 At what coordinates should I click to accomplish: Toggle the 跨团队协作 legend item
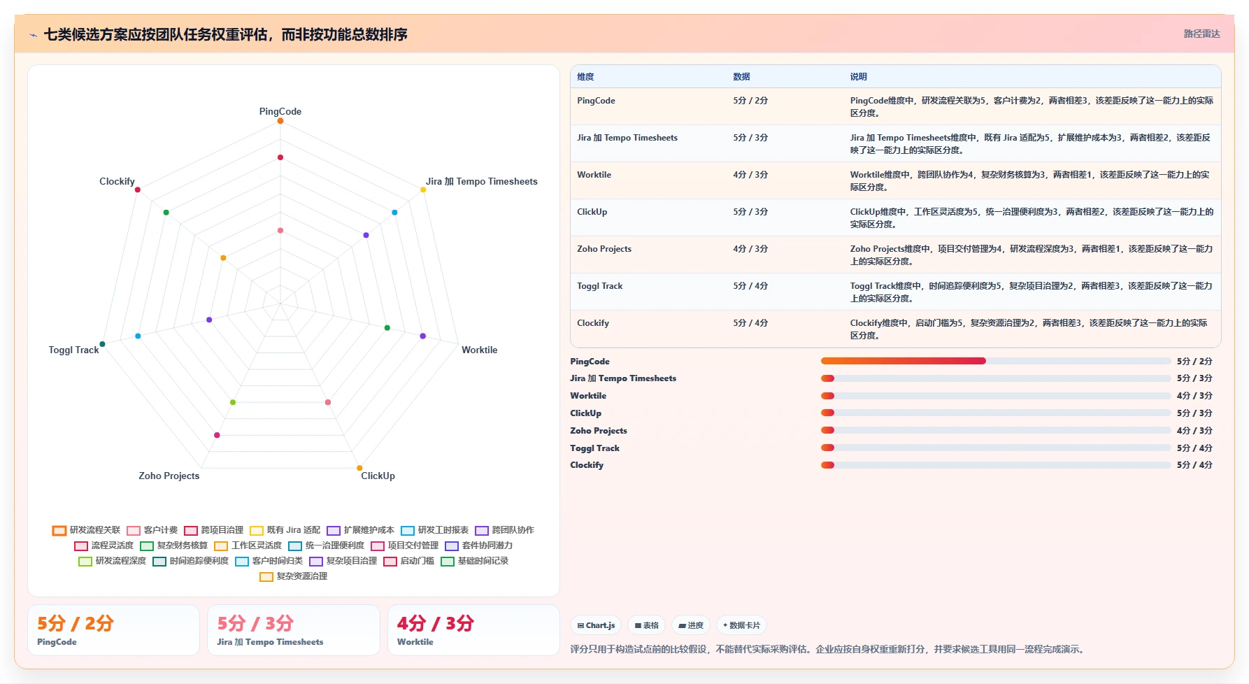[x=505, y=530]
